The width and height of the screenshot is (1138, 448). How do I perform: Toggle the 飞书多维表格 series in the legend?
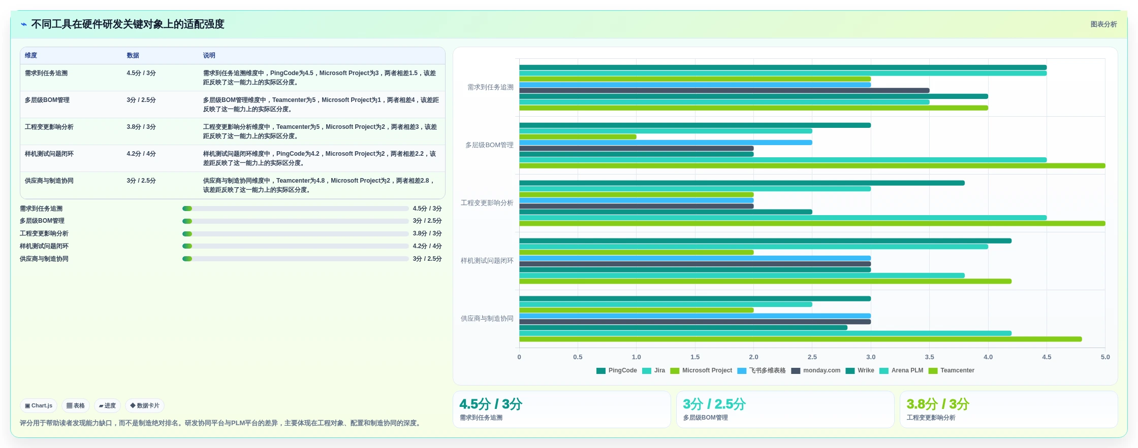pos(762,371)
